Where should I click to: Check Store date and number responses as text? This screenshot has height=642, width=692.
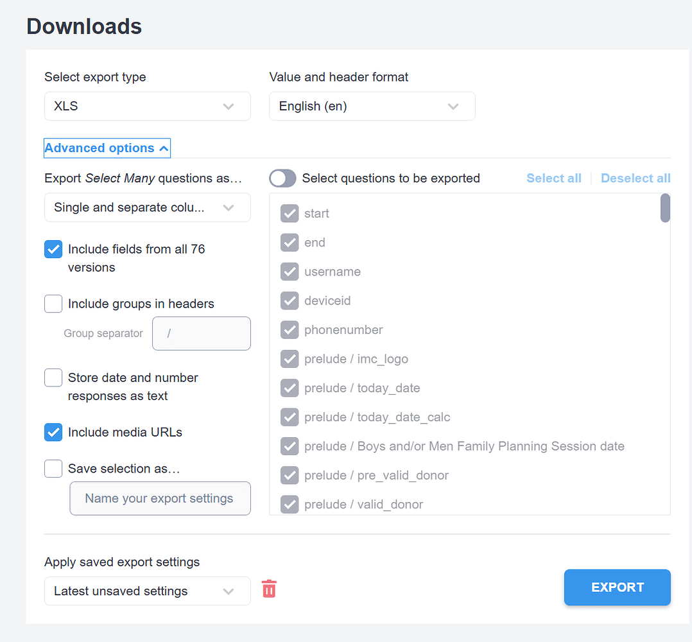(53, 377)
